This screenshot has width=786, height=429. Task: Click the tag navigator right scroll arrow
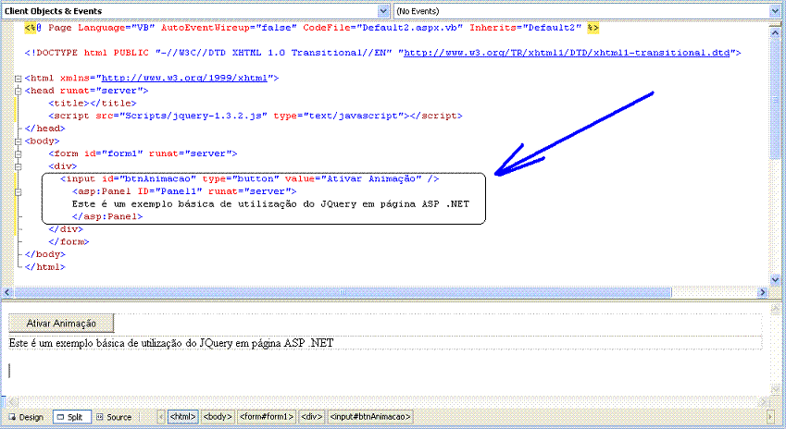point(770,417)
